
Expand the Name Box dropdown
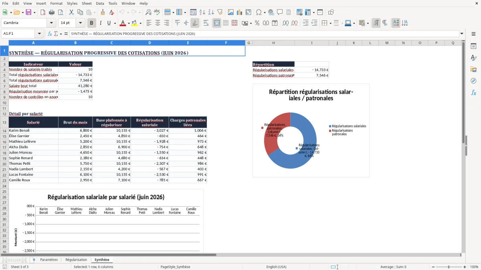[39, 34]
